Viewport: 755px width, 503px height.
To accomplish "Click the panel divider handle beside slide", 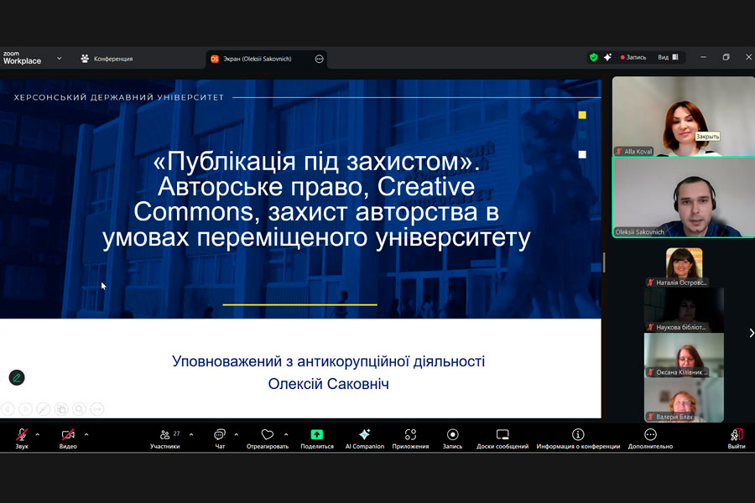I will click(x=604, y=262).
